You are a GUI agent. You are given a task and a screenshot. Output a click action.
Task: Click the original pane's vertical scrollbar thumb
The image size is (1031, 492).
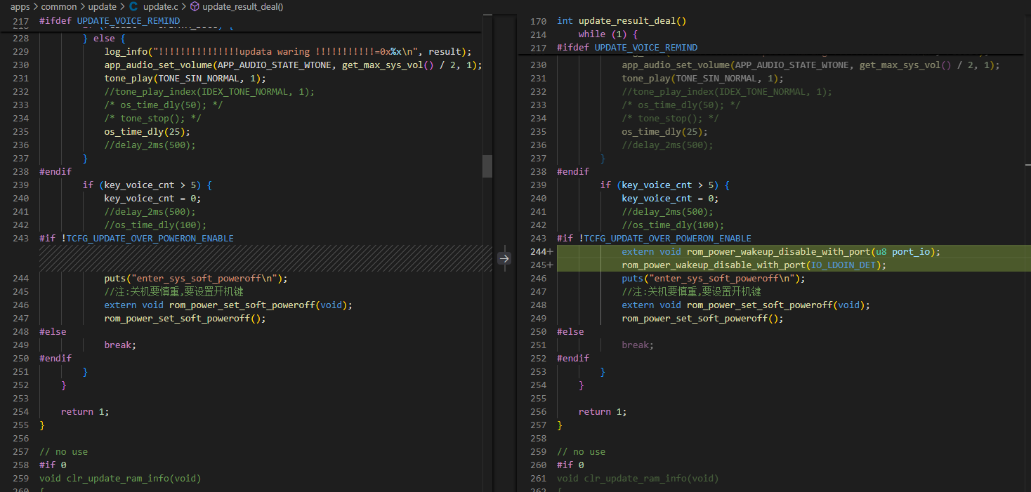[487, 166]
